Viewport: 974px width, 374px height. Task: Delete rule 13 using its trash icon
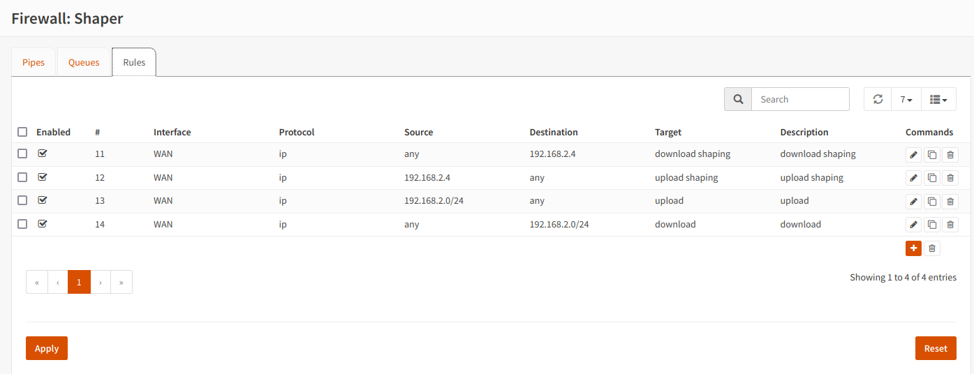click(x=950, y=202)
